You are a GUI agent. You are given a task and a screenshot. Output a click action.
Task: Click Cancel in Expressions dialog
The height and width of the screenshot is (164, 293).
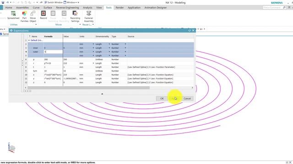click(x=187, y=98)
